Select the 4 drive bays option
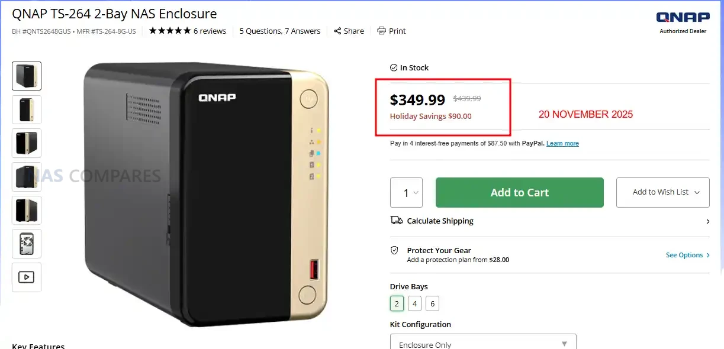Image resolution: width=724 pixels, height=349 pixels. tap(414, 304)
